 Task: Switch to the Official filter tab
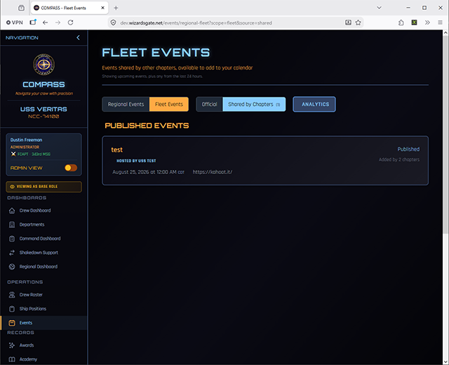[x=209, y=105]
